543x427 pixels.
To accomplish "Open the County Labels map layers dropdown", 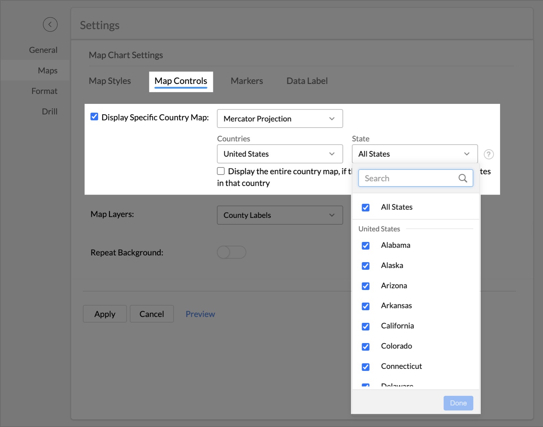I will pyautogui.click(x=280, y=215).
